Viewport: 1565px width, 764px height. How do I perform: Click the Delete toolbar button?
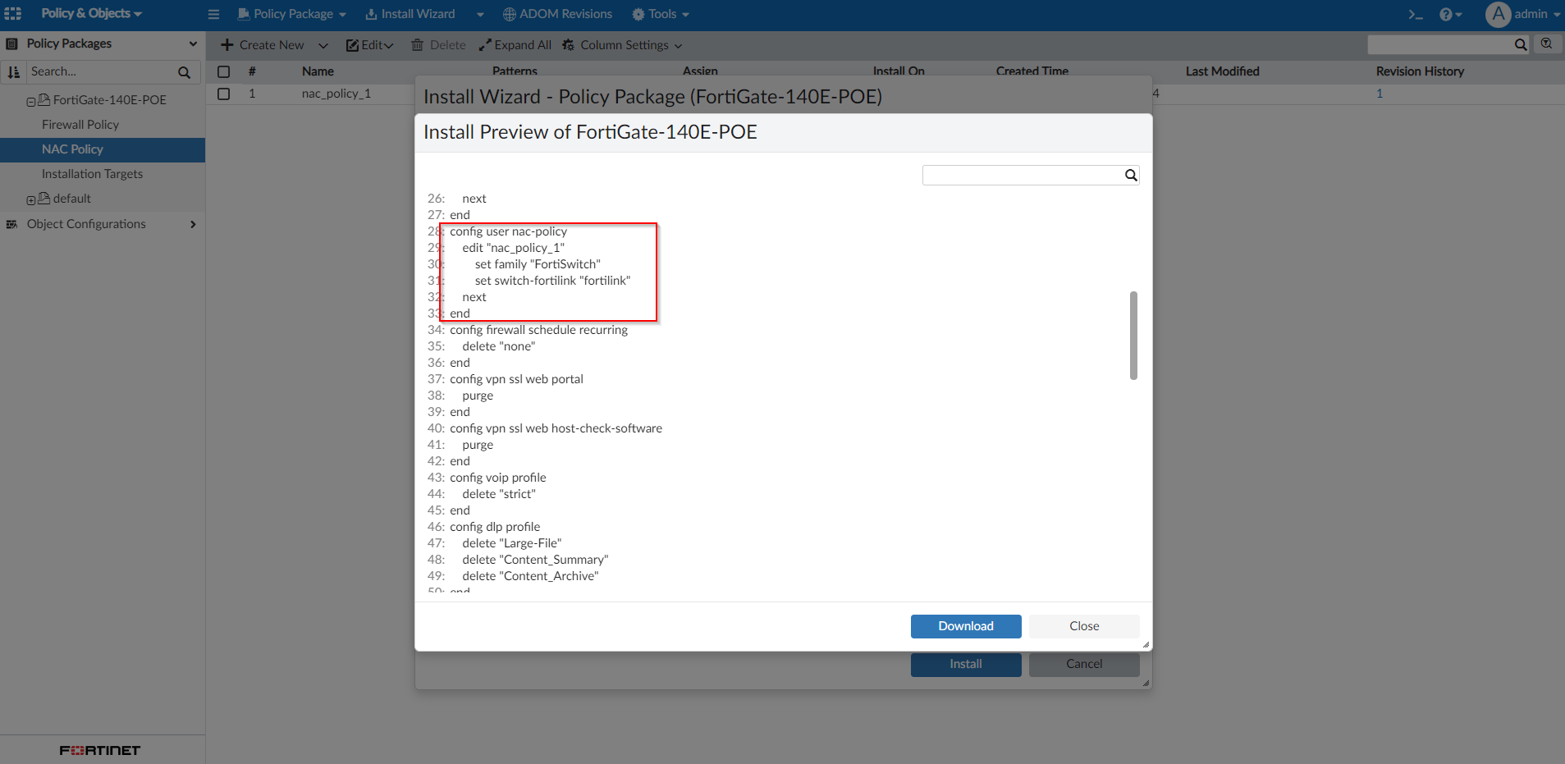pyautogui.click(x=438, y=45)
